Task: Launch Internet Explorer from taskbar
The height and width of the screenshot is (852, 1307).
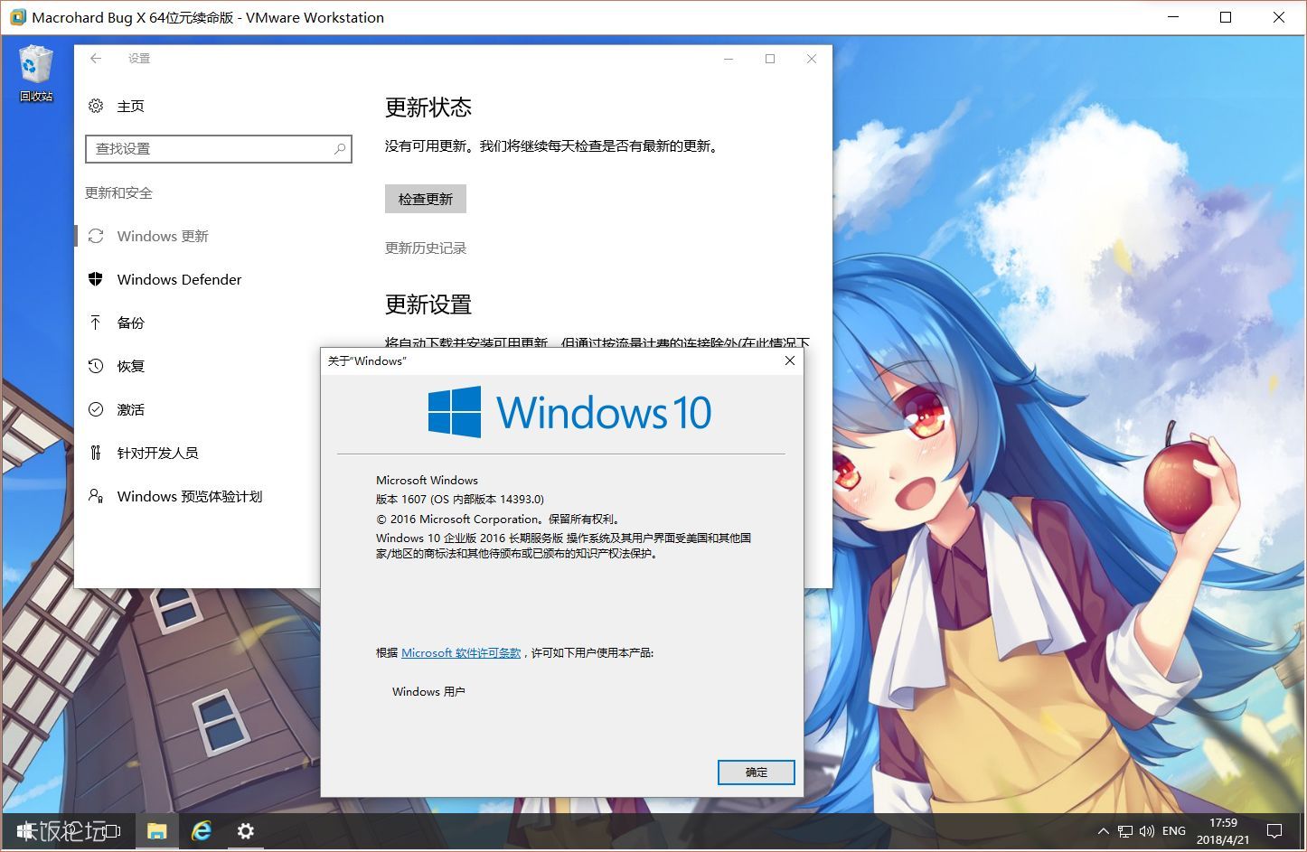Action: click(x=201, y=831)
